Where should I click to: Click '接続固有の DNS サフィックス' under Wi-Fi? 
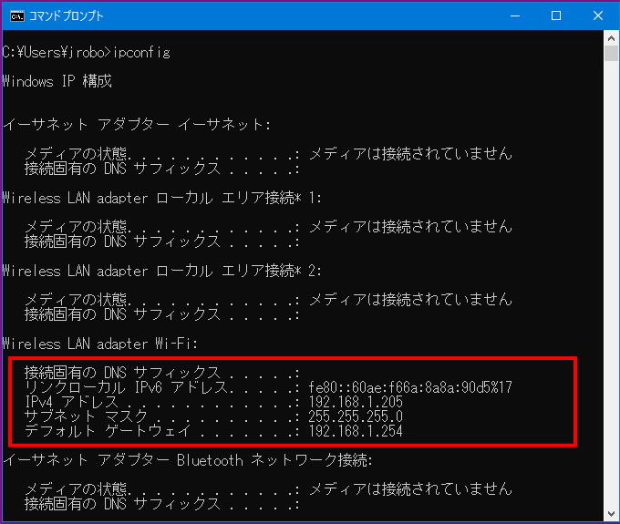tap(122, 372)
